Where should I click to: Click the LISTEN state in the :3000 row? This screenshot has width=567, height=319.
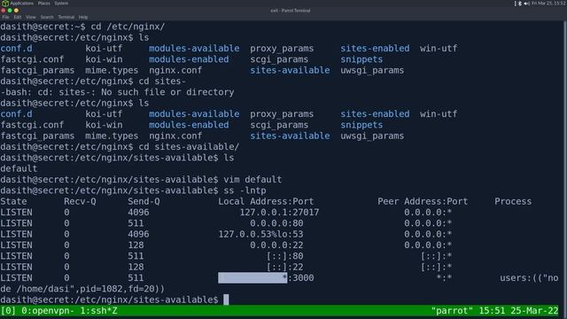click(x=16, y=277)
